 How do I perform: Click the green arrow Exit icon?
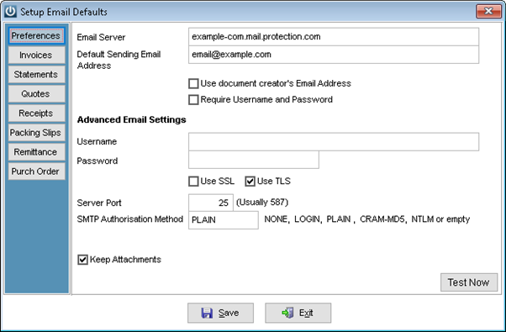click(x=287, y=313)
